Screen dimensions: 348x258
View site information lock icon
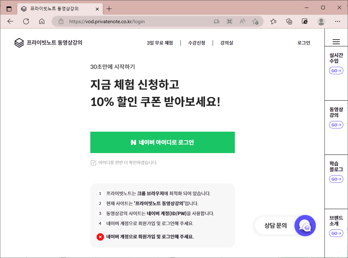tap(61, 21)
